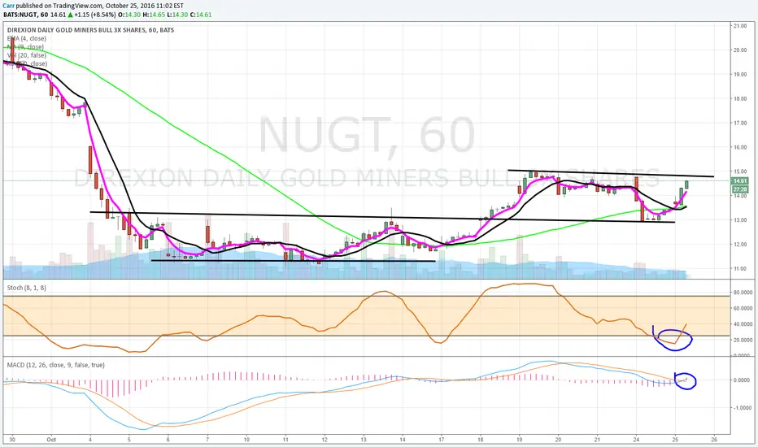Viewport: 758px width, 447px height.
Task: Click the +1.15 (+8.54%) change value
Action: tap(94, 15)
